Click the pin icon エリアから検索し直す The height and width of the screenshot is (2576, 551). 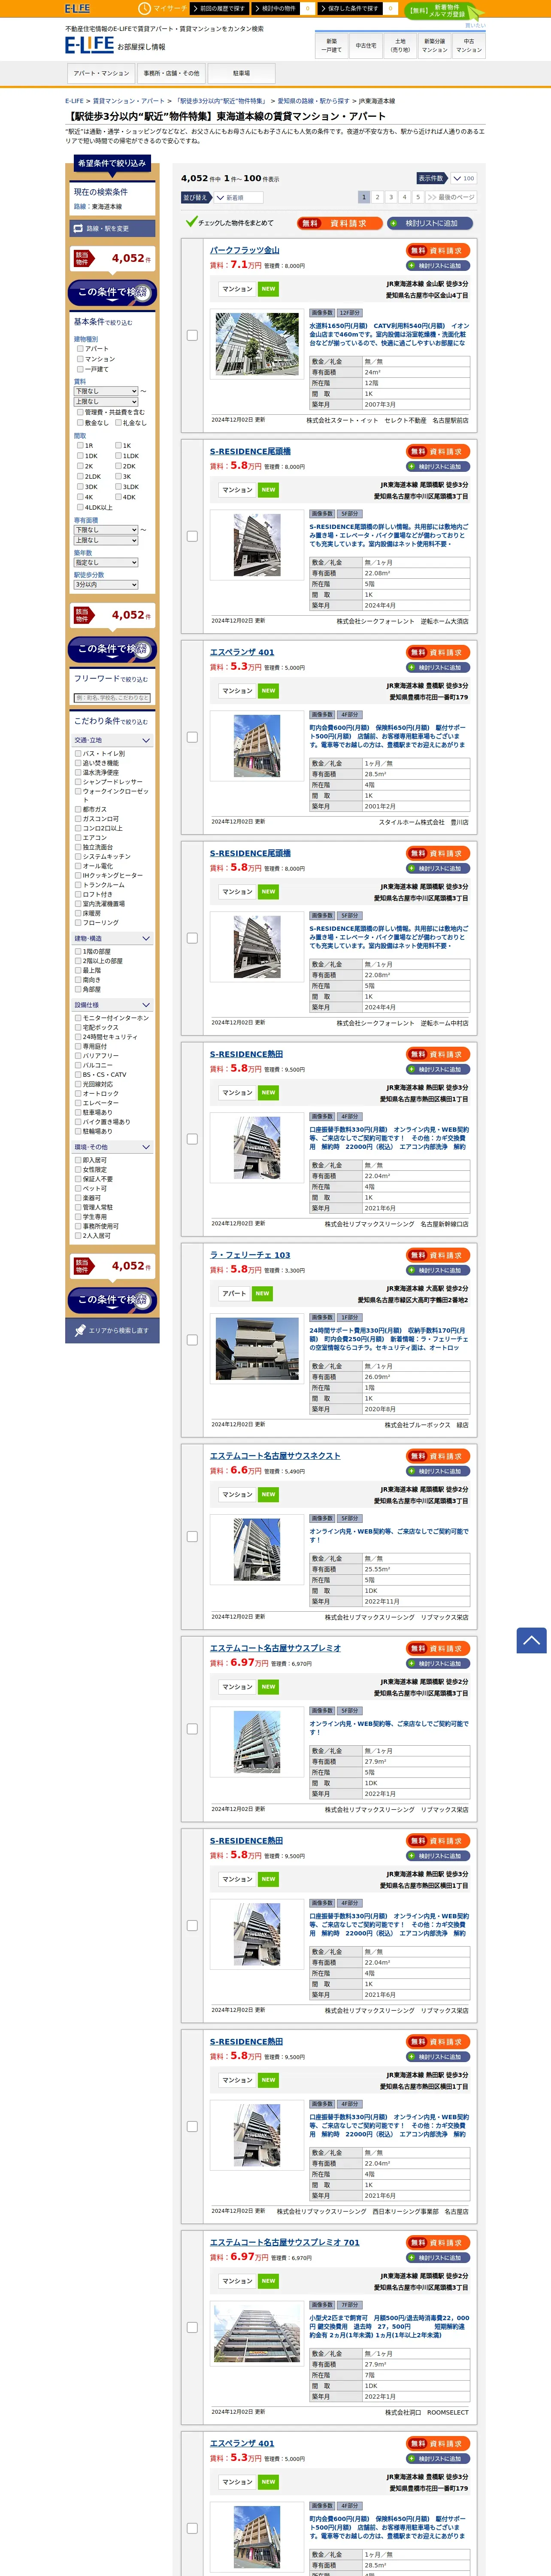coord(112,1330)
